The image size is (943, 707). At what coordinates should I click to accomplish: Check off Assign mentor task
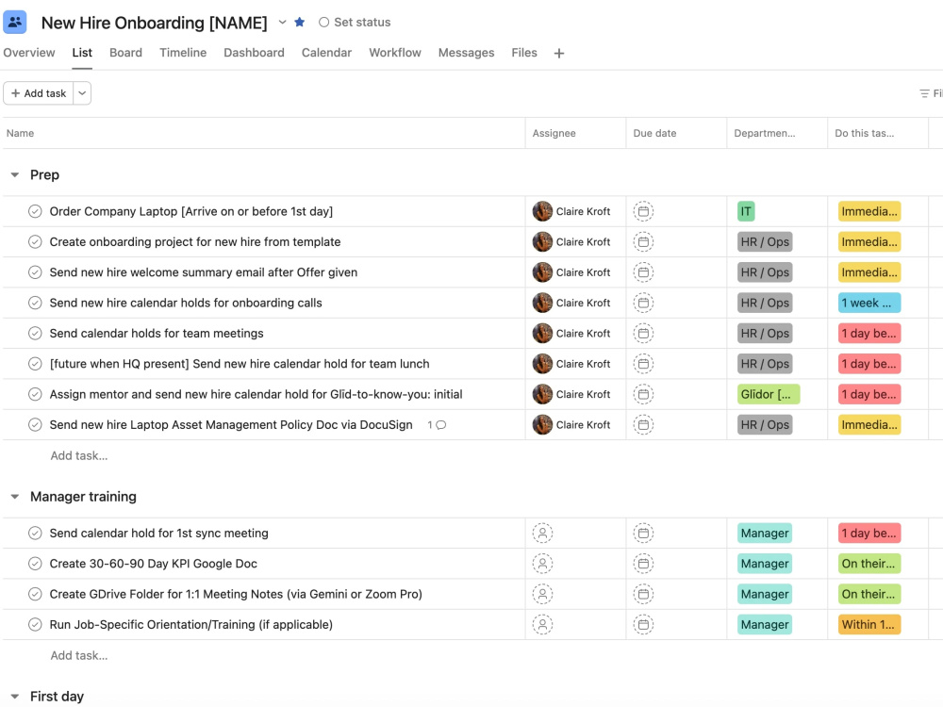point(35,394)
